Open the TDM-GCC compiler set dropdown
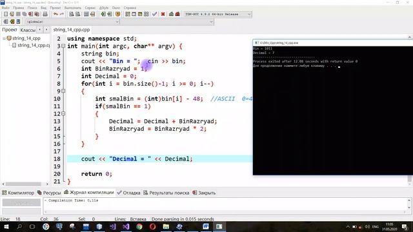Screen dimensions: 413x232 click(218, 14)
